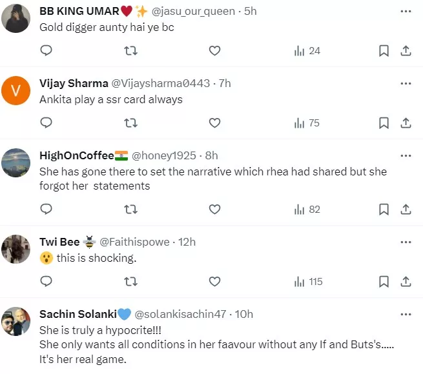
Task: Click the 12h timestamp on Twi Bee's tweet
Action: (x=187, y=242)
